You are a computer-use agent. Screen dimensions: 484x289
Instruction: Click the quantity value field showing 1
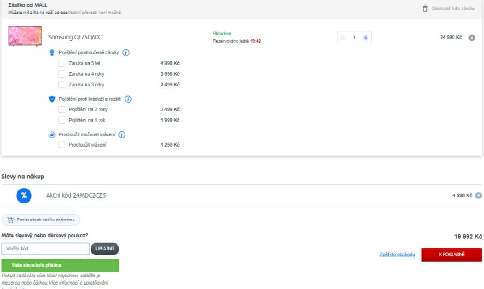354,38
